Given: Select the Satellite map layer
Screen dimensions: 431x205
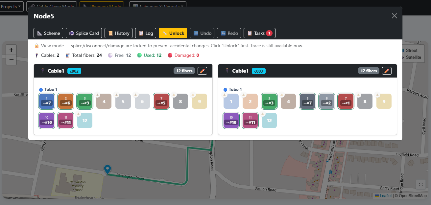Looking at the screenshot, I should click(413, 57).
